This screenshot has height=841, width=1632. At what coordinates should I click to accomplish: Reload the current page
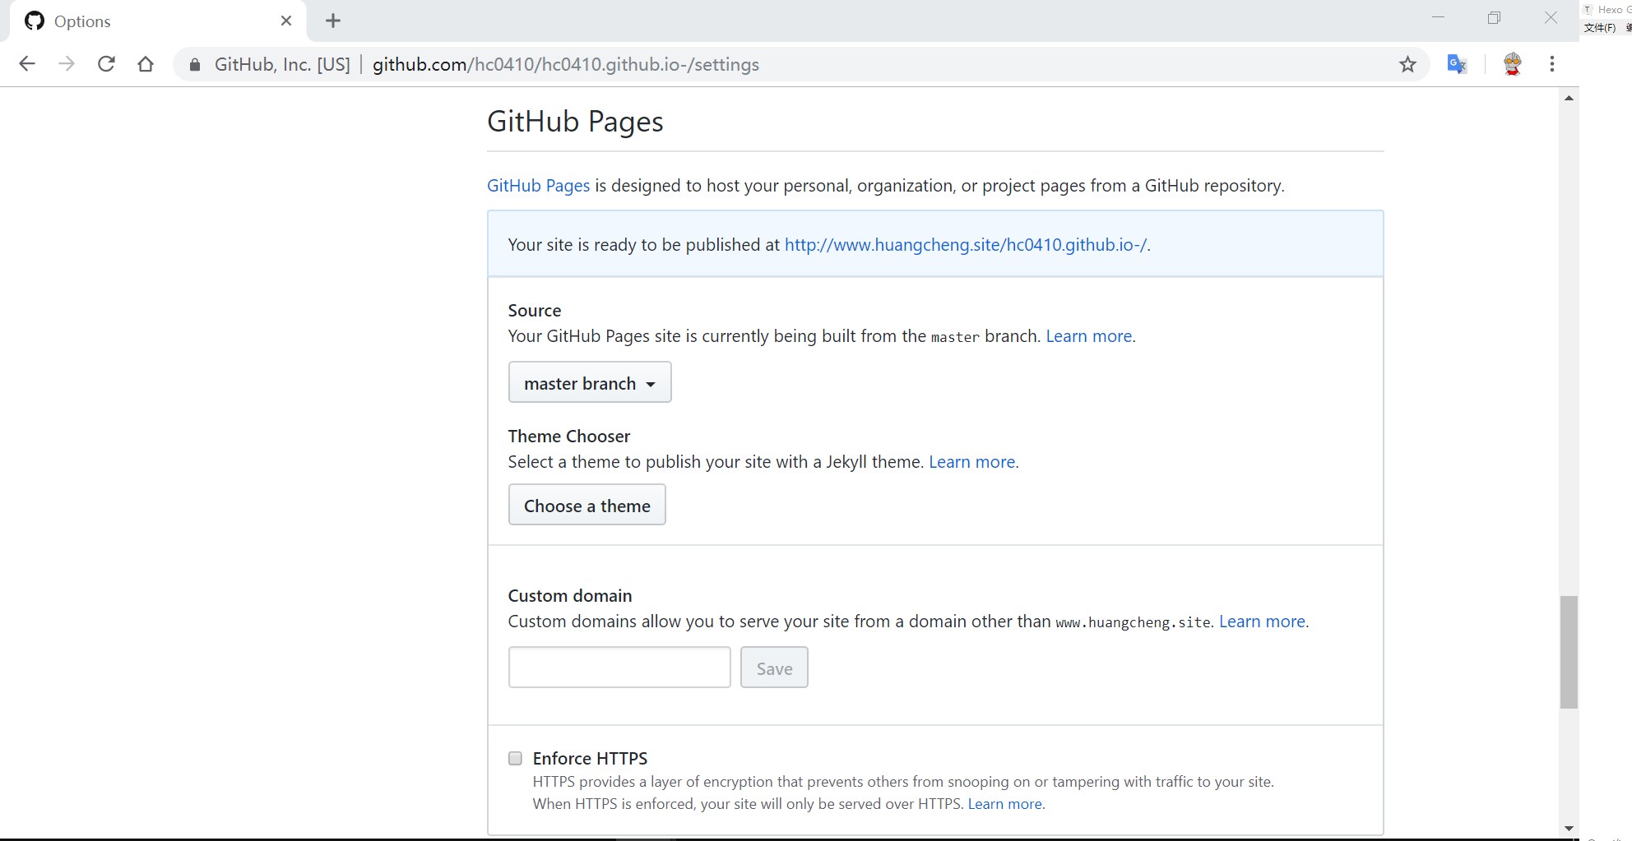(106, 64)
